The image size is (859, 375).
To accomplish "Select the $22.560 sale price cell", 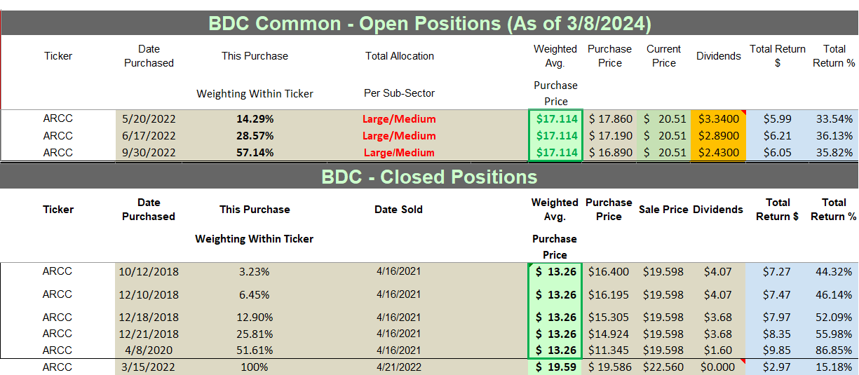I will [x=663, y=367].
